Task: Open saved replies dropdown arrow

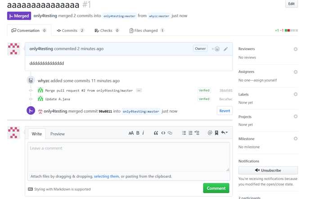Action: click(224, 133)
